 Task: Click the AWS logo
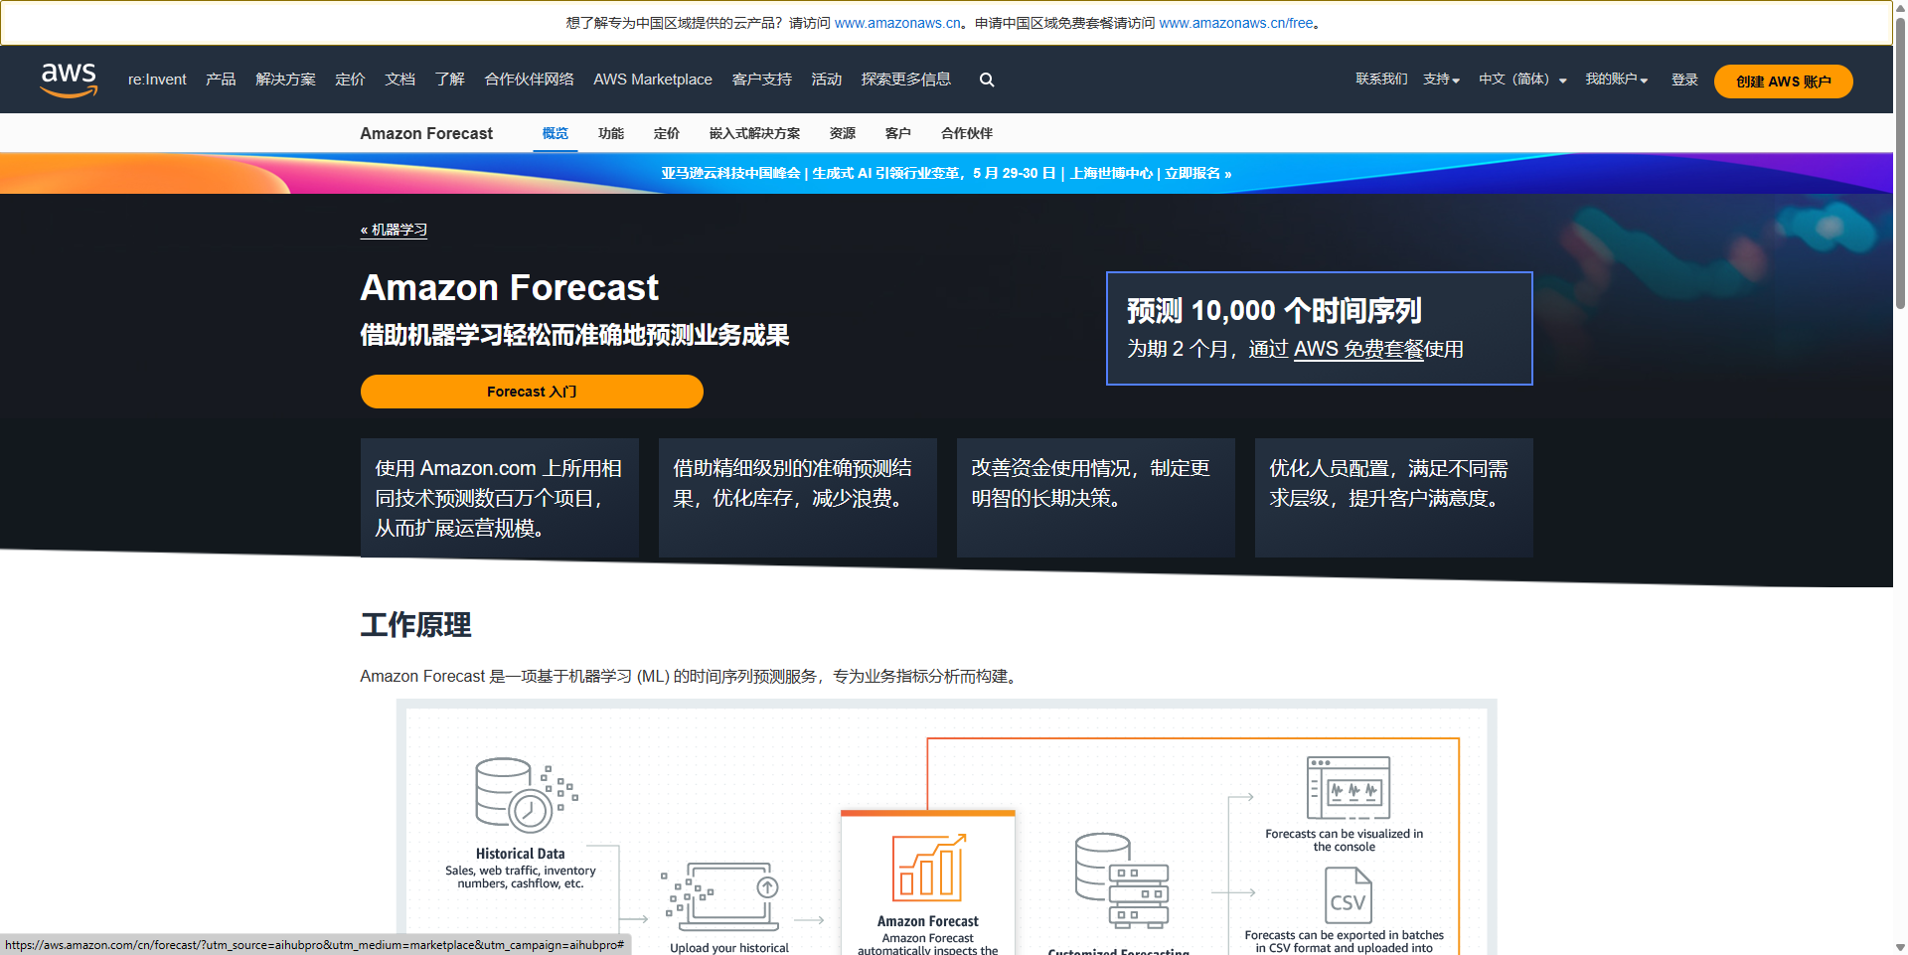(x=69, y=80)
